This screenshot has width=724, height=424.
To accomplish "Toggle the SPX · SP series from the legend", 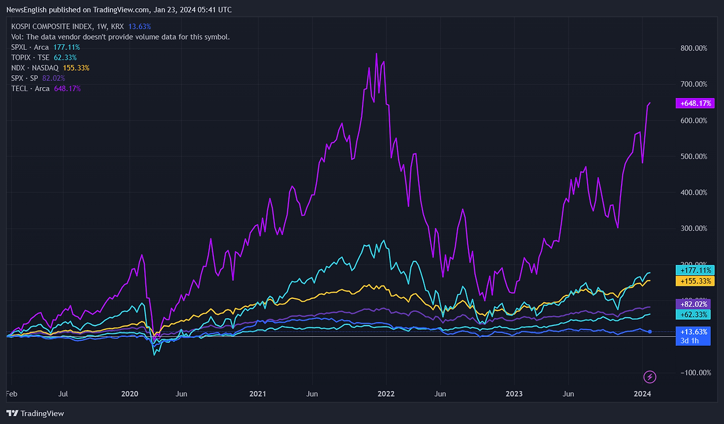I will 24,78.
